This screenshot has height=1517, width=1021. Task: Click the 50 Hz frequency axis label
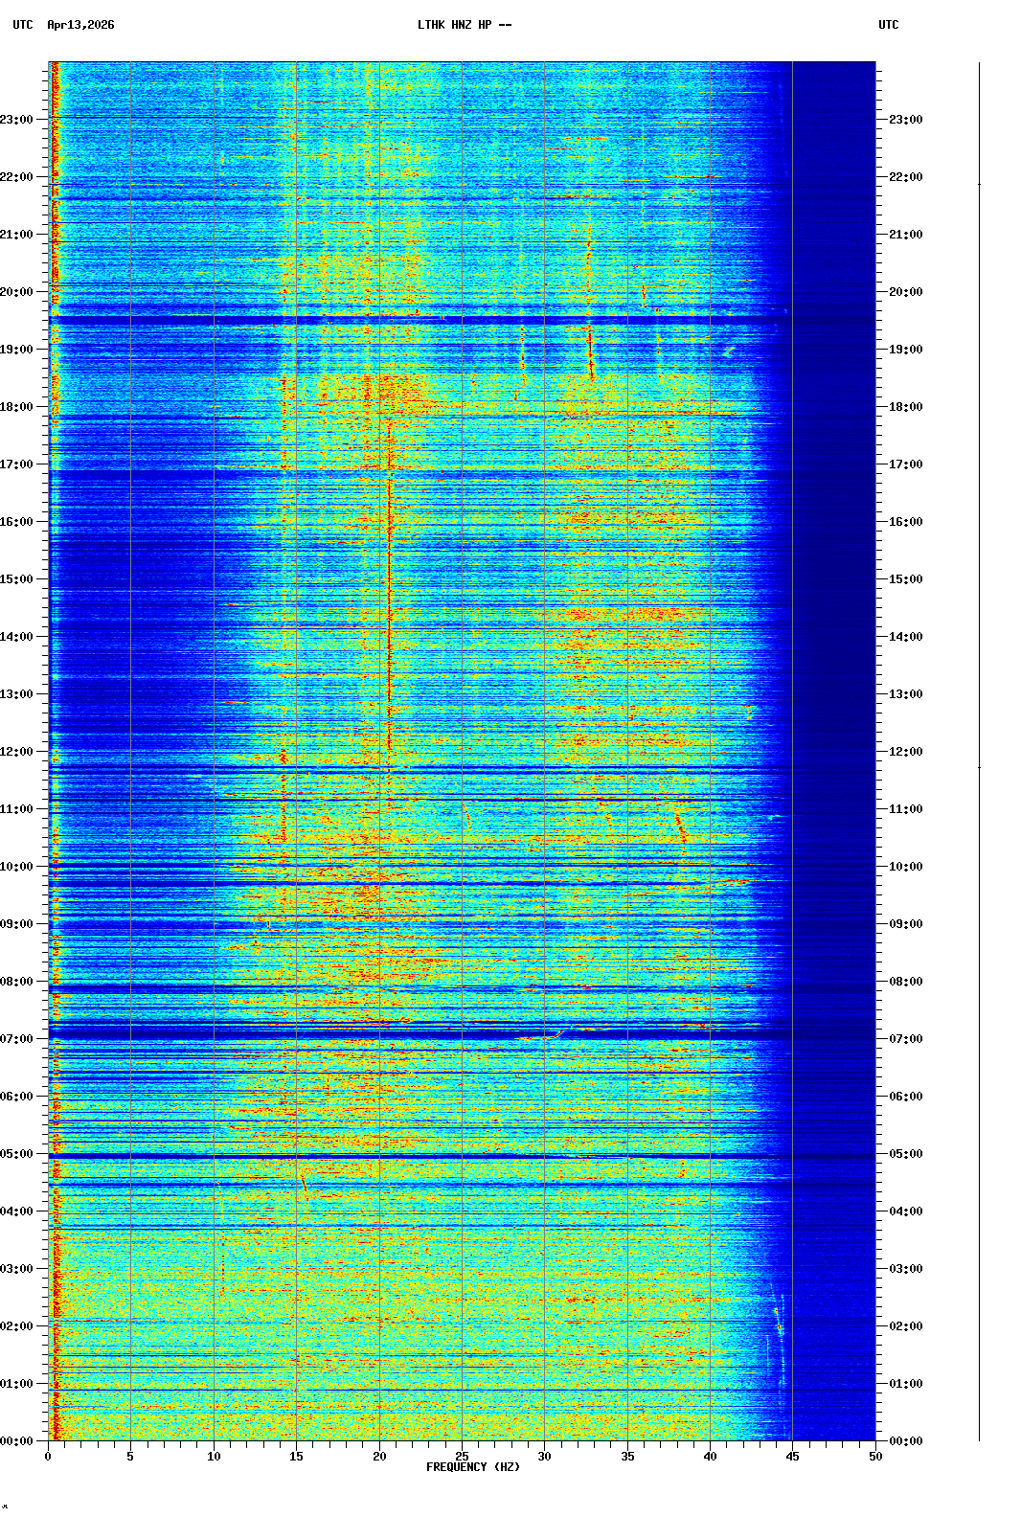pos(875,1457)
